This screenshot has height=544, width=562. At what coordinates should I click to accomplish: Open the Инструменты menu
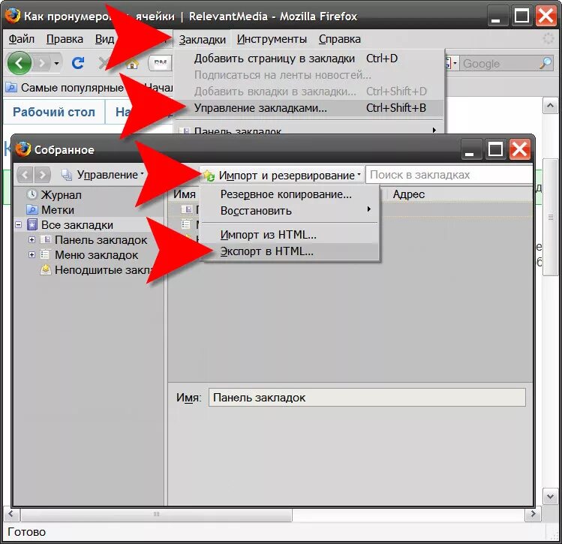(272, 39)
